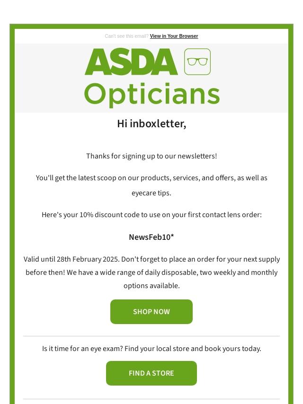This screenshot has width=303, height=404.
Task: Select the "options available." text line
Action: (151, 286)
